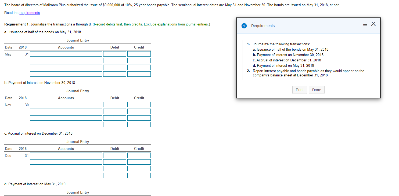Select the second Credit field of the Nov 30 entry

pyautogui.click(x=139, y=111)
